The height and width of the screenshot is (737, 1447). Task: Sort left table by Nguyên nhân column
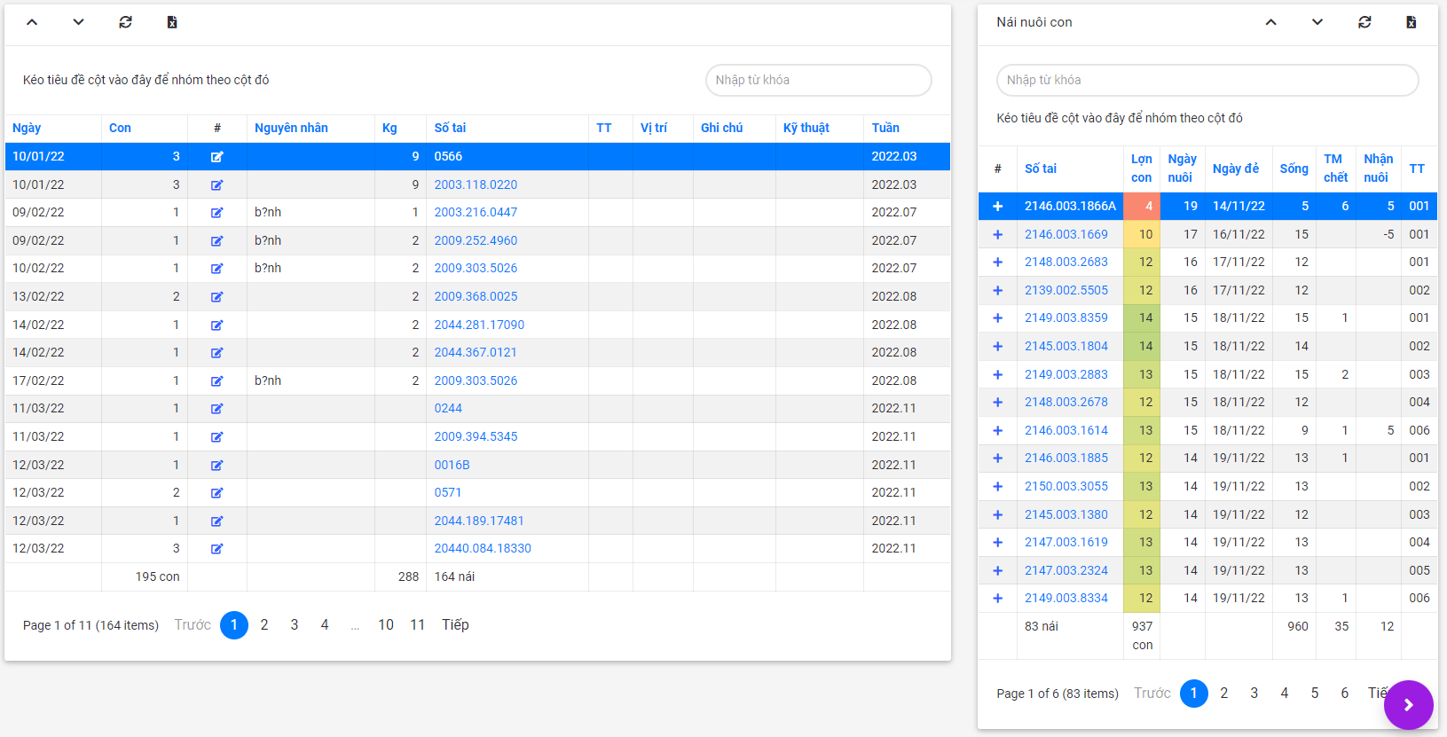pos(291,128)
